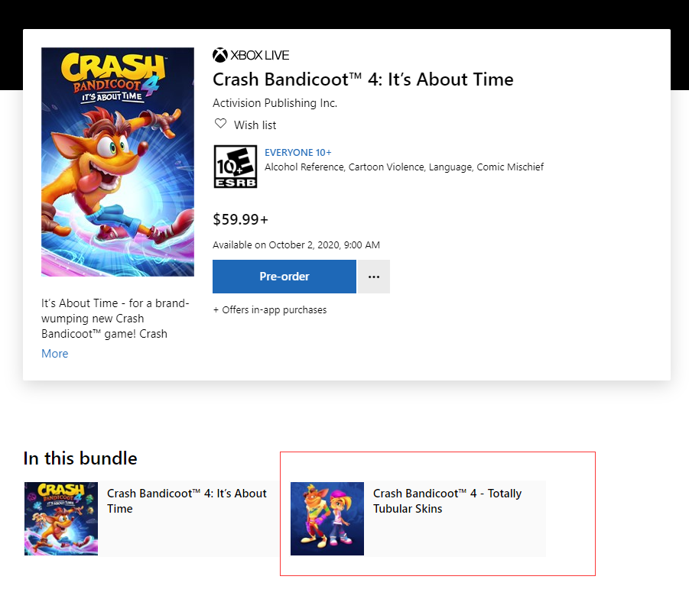This screenshot has height=599, width=689.
Task: Click the Alcohol Reference content descriptors line
Action: pyautogui.click(x=404, y=167)
